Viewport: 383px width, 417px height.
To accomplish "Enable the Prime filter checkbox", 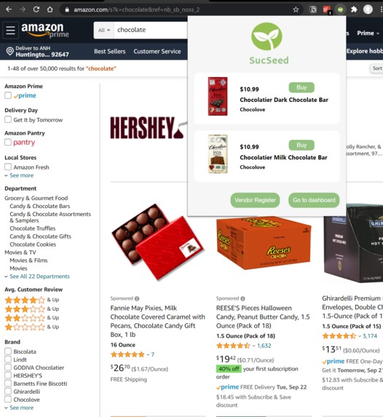I will coord(8,95).
